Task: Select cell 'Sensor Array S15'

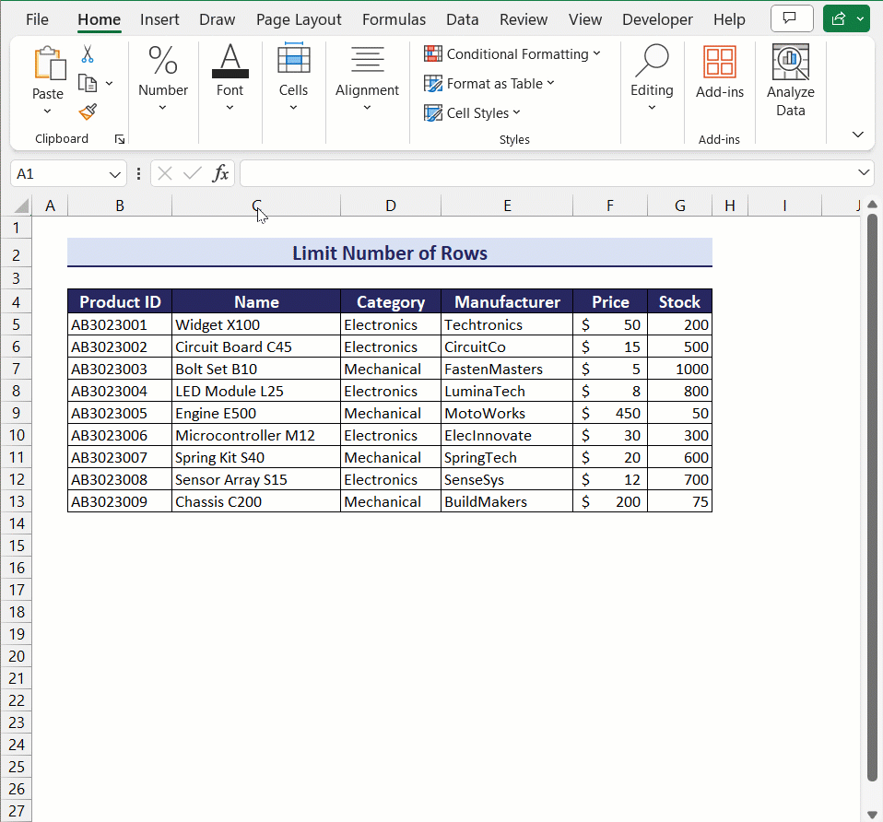Action: (x=256, y=480)
